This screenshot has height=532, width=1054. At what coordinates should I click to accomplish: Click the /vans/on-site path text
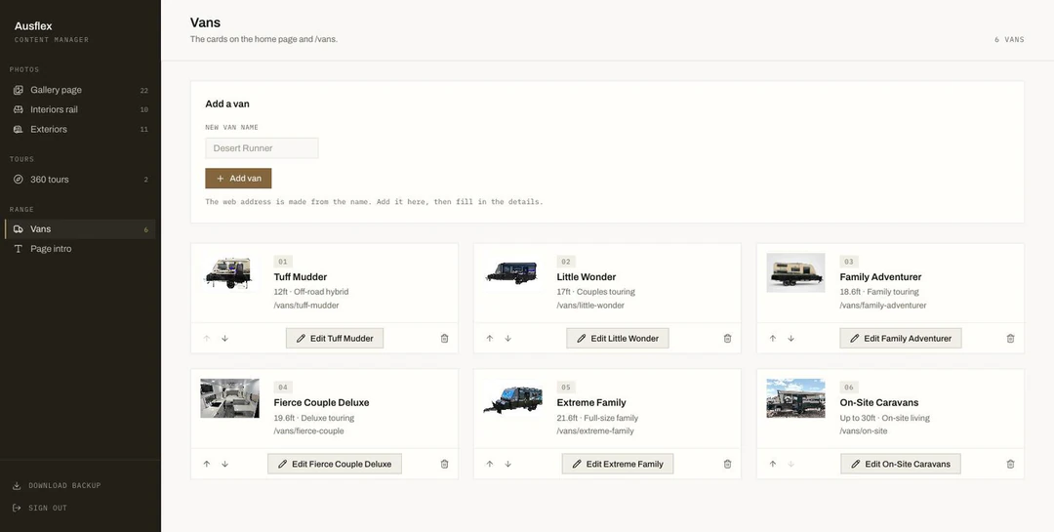[x=863, y=431]
